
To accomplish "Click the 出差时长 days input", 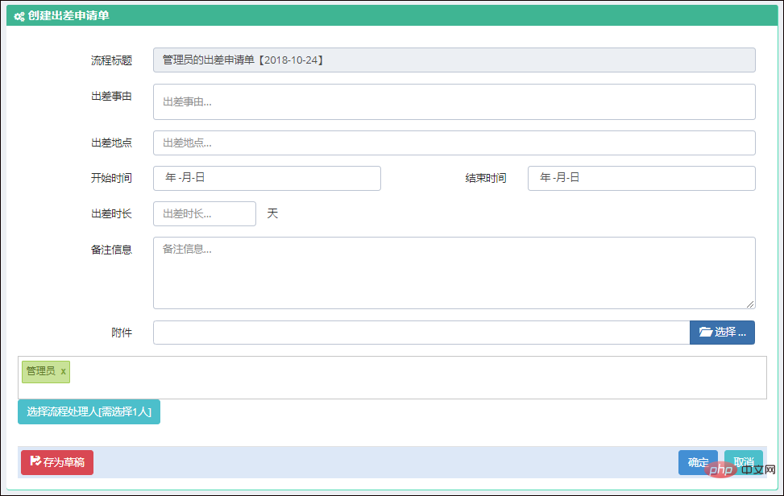I will tap(205, 214).
